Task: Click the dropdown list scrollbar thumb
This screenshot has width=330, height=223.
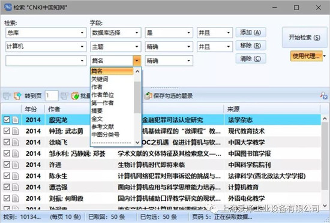Action: [x=137, y=97]
